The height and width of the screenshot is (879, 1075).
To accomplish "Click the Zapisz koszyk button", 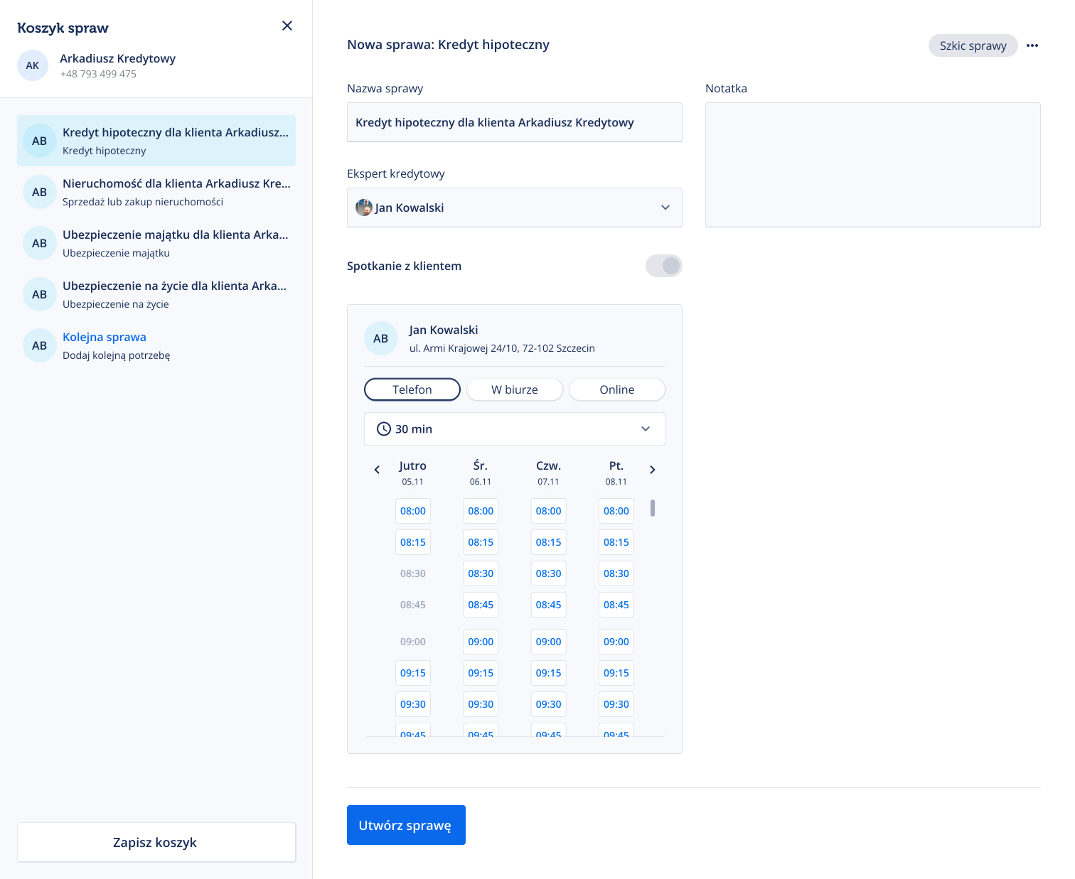I will [x=156, y=842].
